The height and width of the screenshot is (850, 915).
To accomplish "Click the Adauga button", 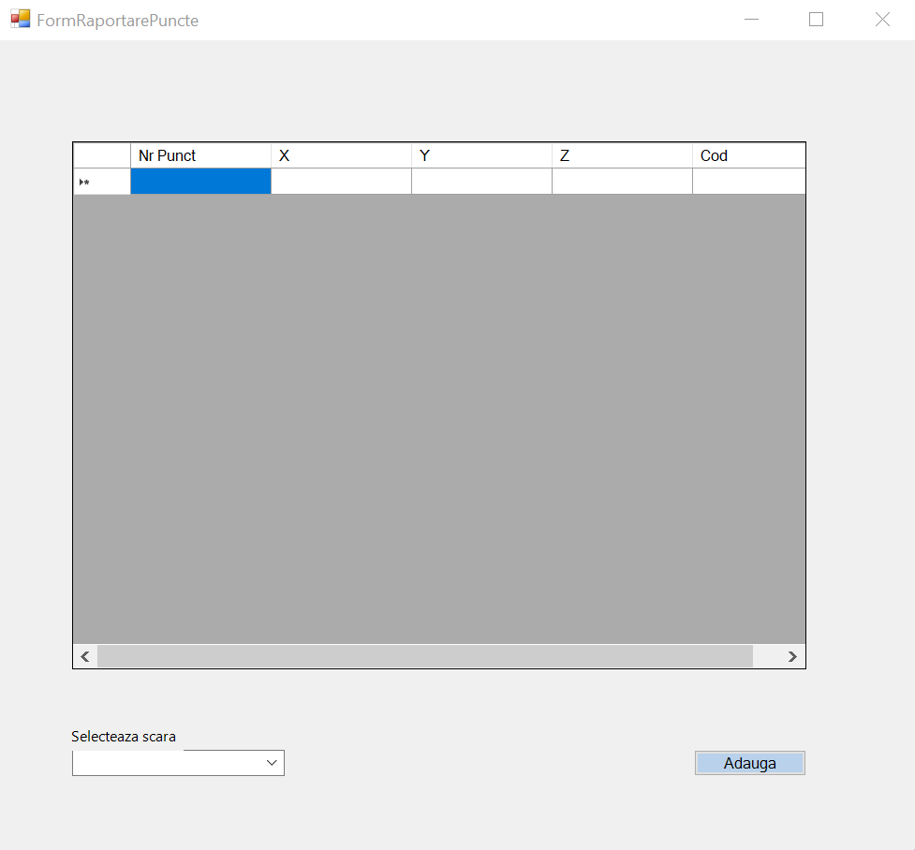I will 749,763.
